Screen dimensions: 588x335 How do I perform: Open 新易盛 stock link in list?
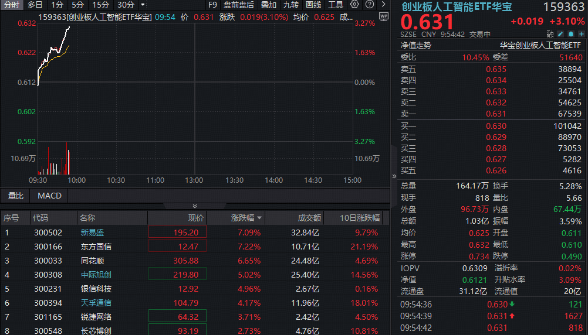(x=92, y=233)
